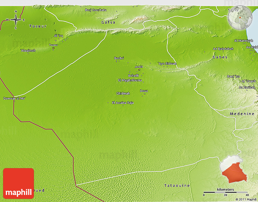Click the Chidmah town label
Viewport: 258px width, 202px height.
click(123, 93)
